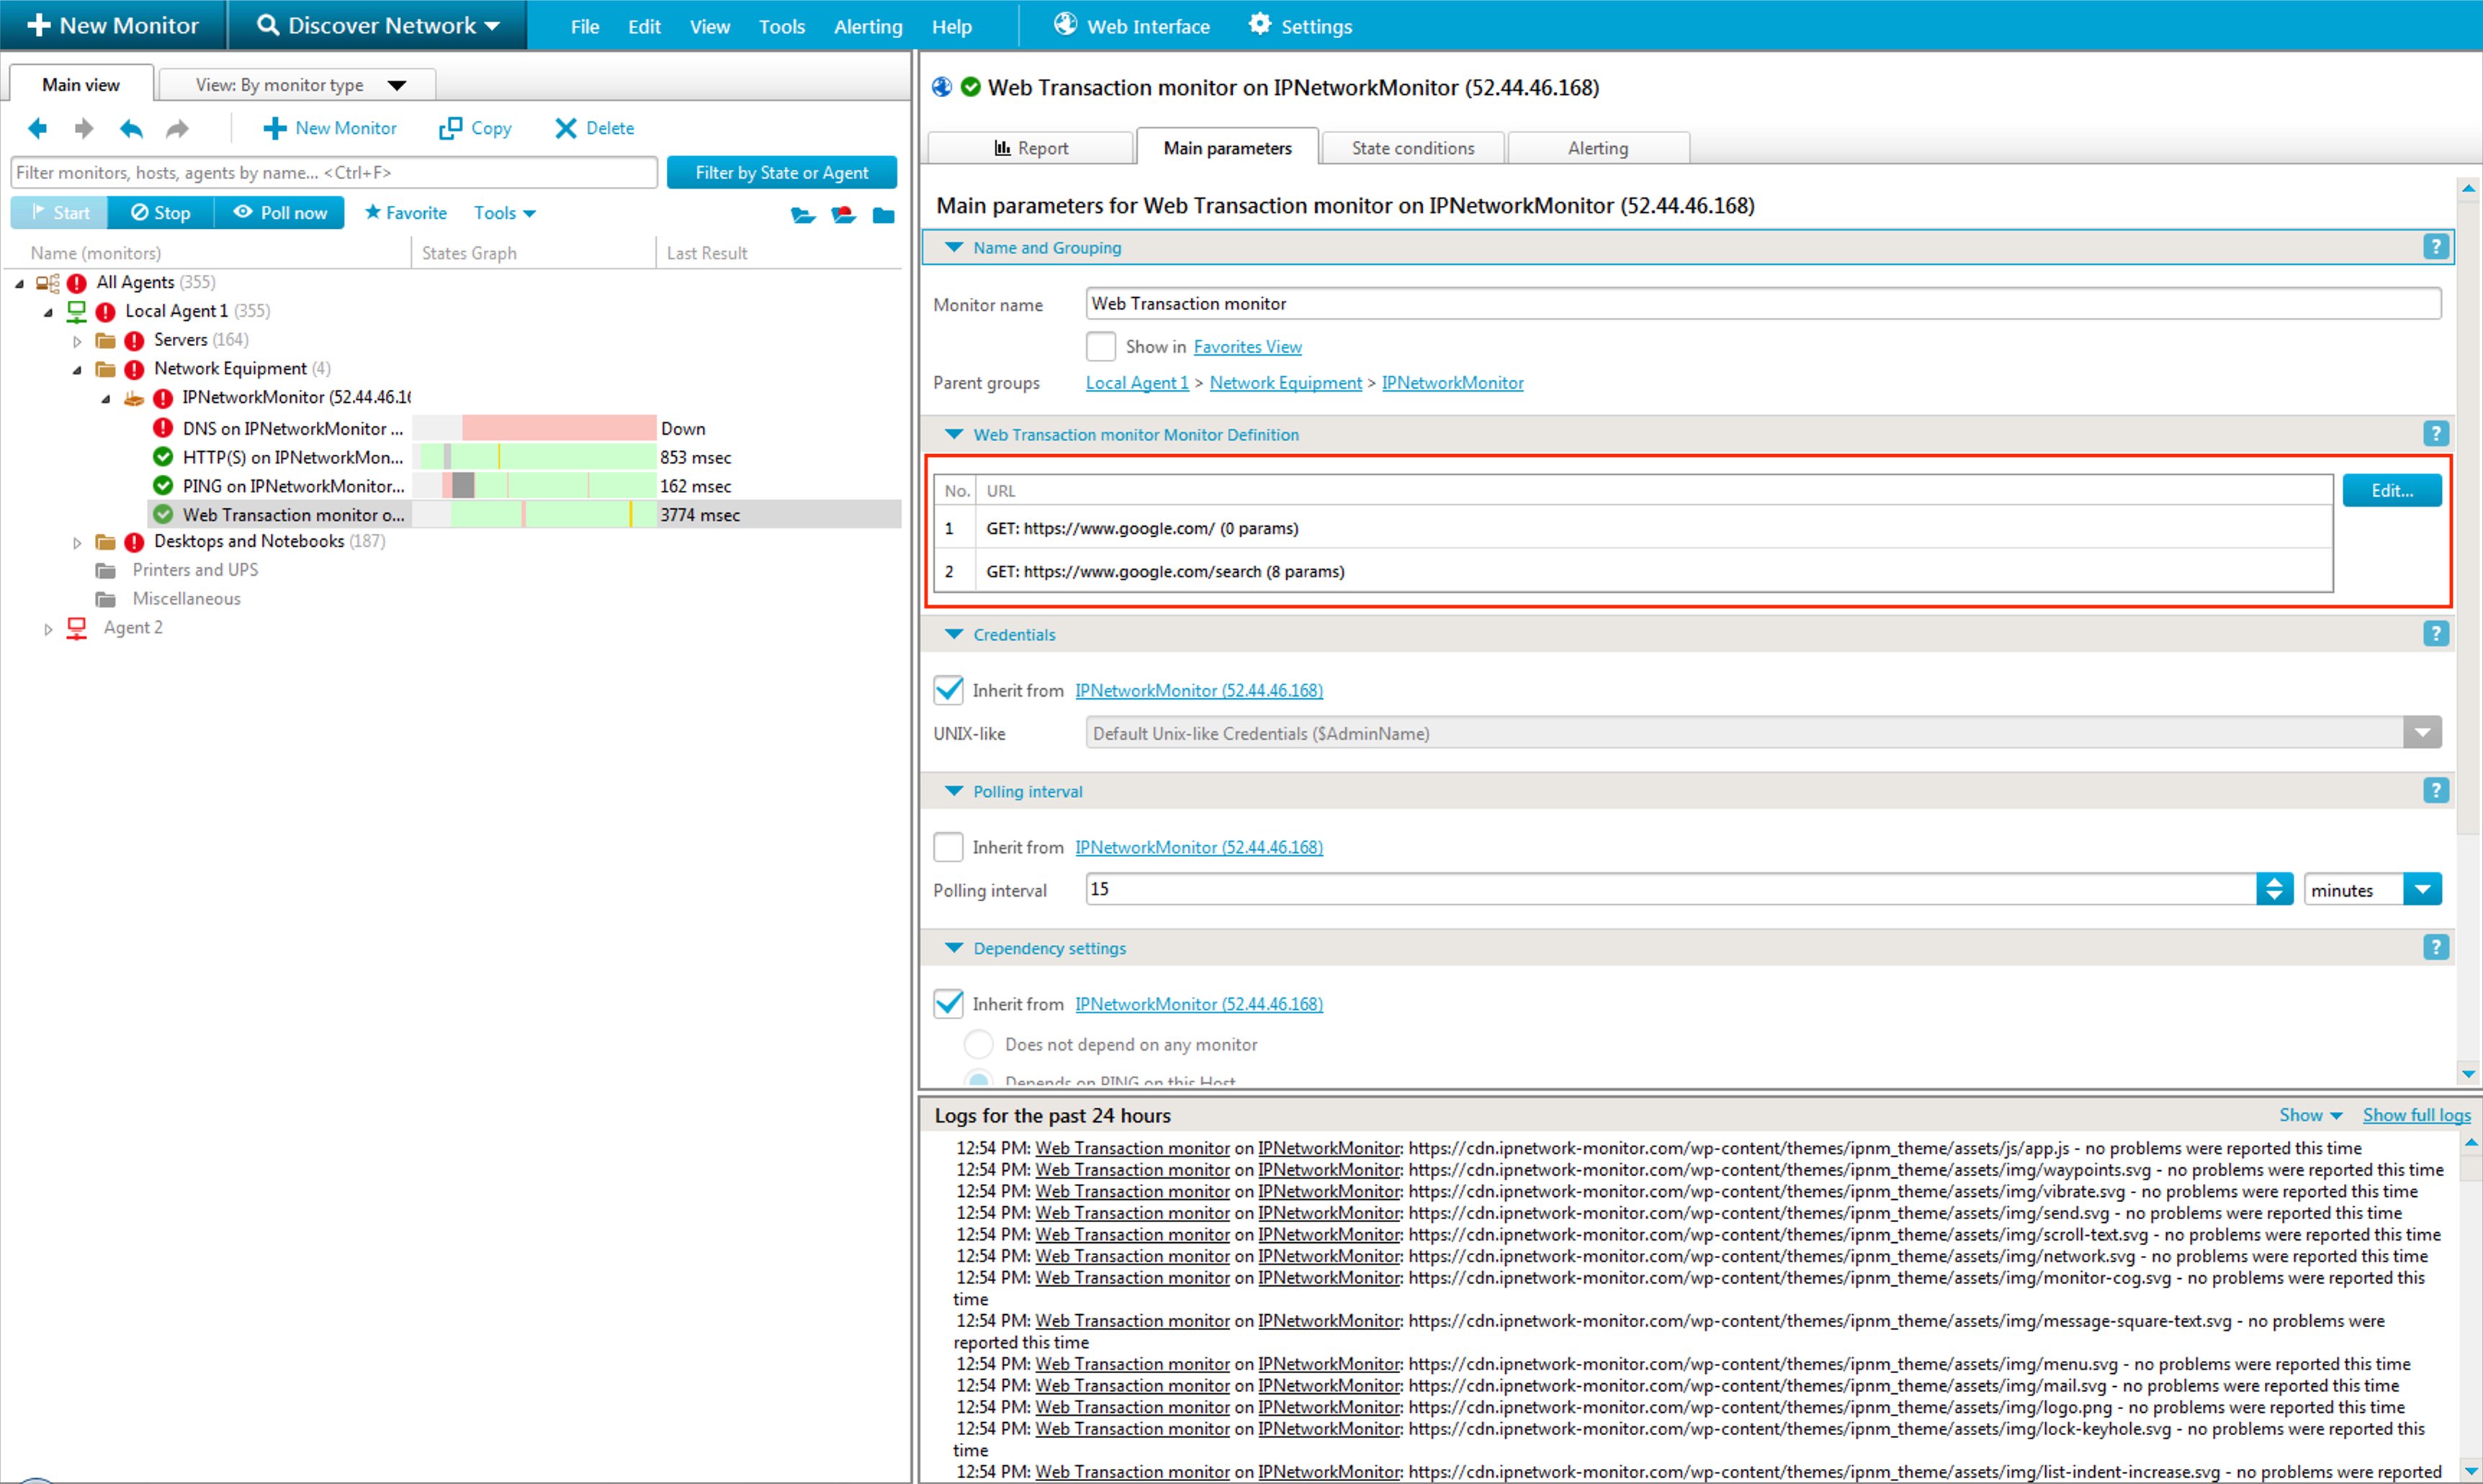Collapse the All Agents tree node
This screenshot has width=2483, height=1484.
click(x=19, y=283)
